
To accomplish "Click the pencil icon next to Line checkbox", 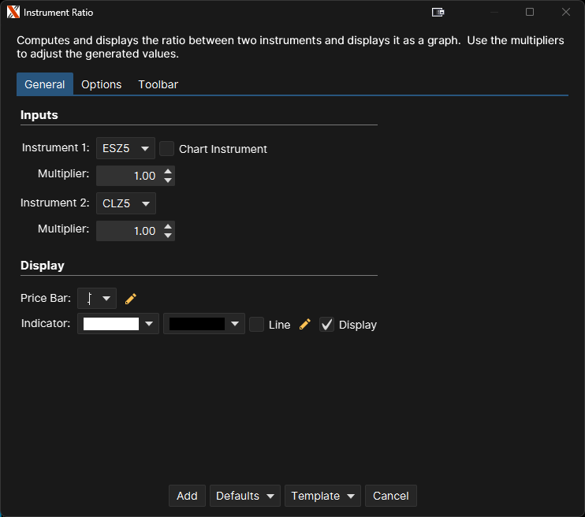I will point(305,324).
